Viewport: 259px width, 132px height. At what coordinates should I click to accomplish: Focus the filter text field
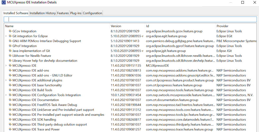(x=130, y=19)
